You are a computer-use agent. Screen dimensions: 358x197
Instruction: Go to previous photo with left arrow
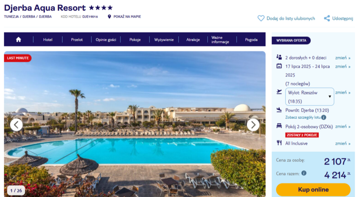click(x=17, y=125)
